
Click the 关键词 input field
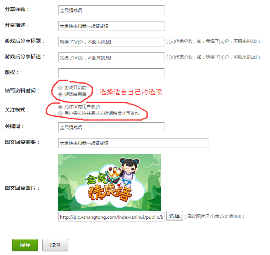111,127
